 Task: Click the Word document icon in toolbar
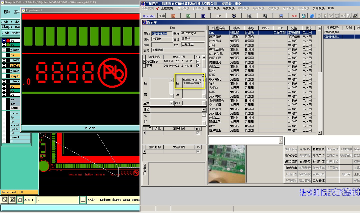pos(203,16)
